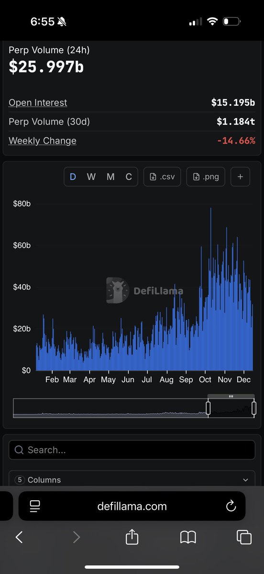Click the Safari forward arrow

coord(77,537)
